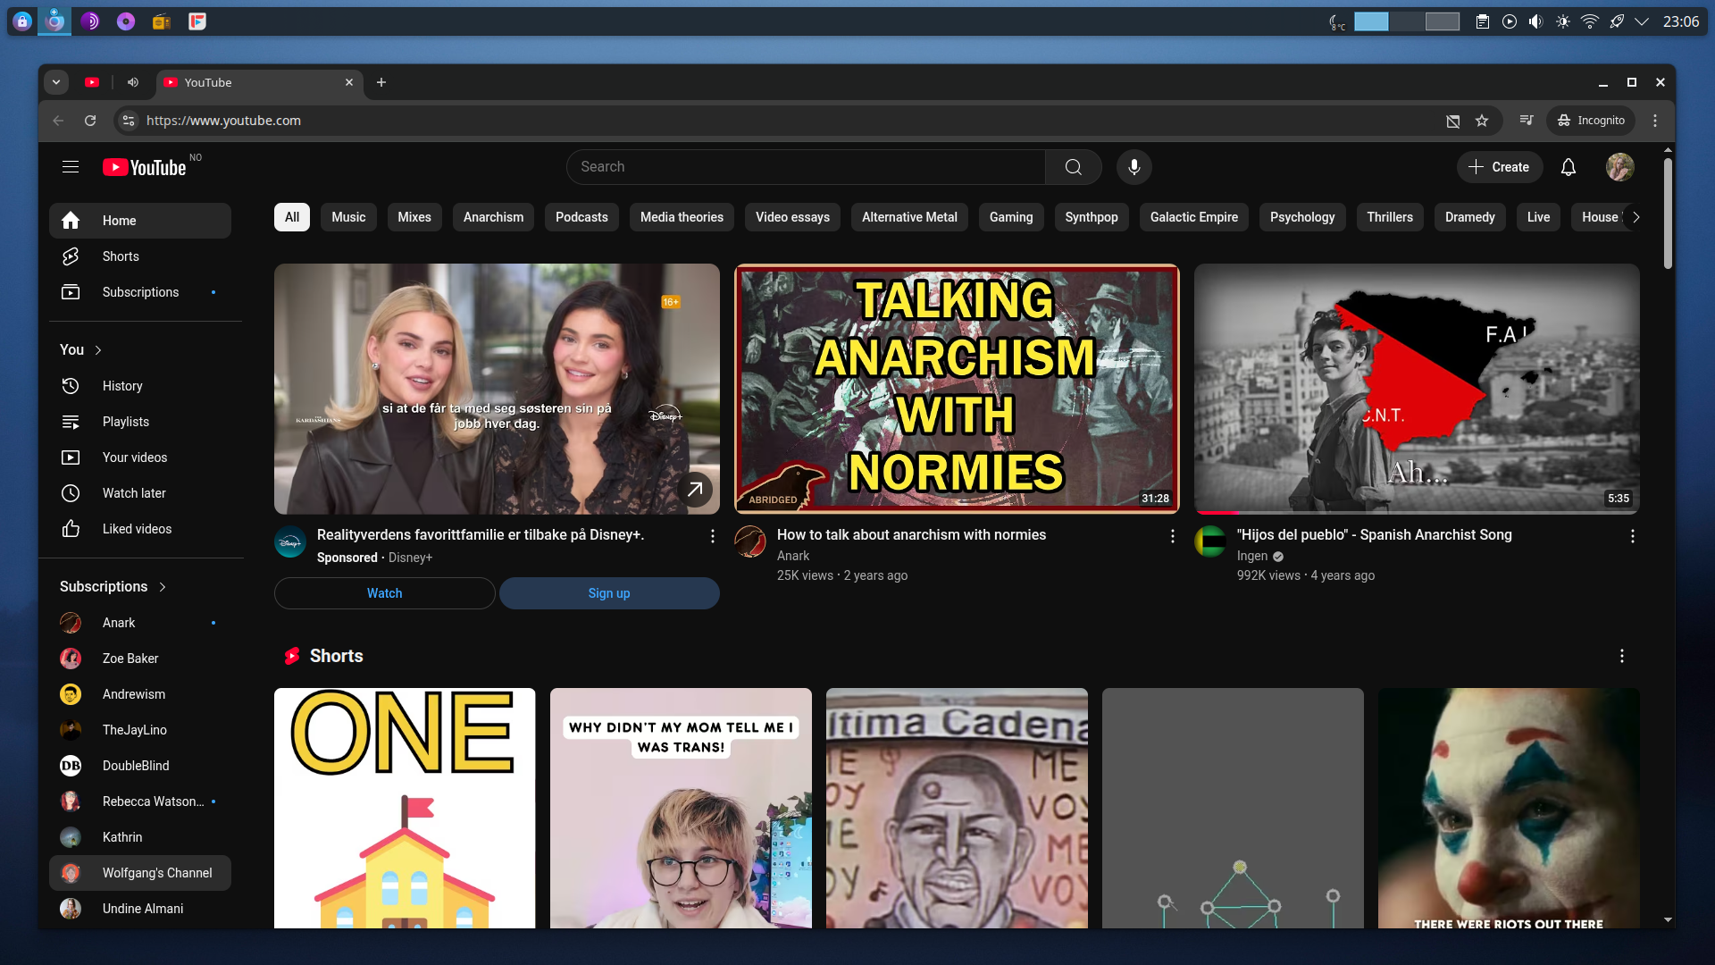Viewport: 1715px width, 965px height.
Task: Select the Anarchism filter chip
Action: tap(493, 217)
